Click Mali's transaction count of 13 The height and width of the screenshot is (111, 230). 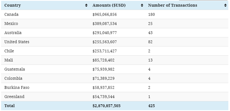(x=150, y=60)
